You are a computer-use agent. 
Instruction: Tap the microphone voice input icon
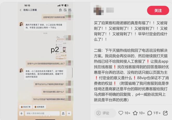click(x=21, y=113)
